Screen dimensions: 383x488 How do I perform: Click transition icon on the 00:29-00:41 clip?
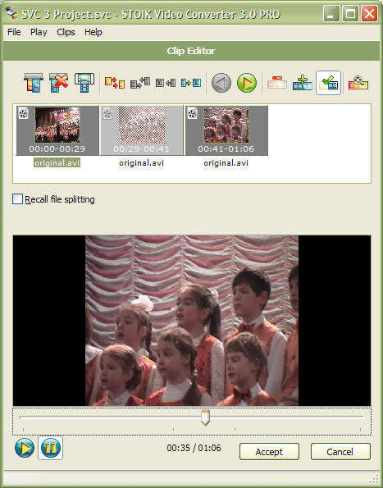(x=107, y=113)
